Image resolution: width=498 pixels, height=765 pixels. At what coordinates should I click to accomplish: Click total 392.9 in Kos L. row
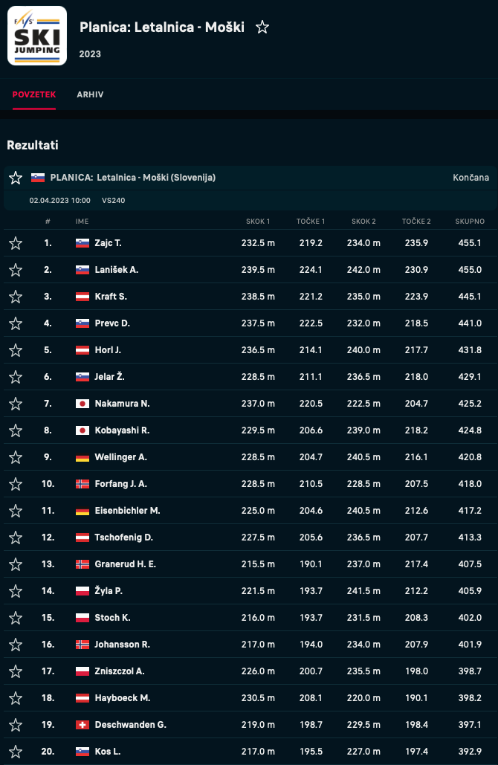470,752
